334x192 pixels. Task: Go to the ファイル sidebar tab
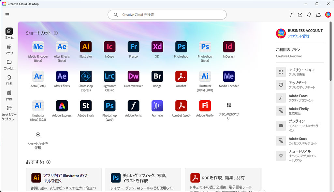[9, 64]
